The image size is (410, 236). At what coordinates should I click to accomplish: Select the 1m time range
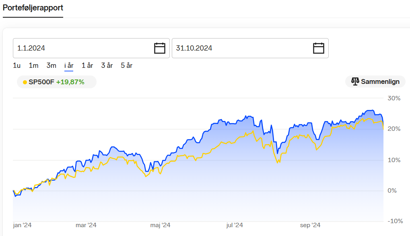point(33,65)
